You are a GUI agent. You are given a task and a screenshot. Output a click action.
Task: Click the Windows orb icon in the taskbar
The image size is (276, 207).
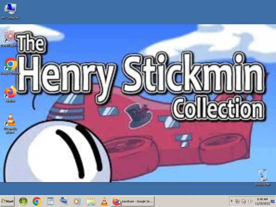coord(23,201)
